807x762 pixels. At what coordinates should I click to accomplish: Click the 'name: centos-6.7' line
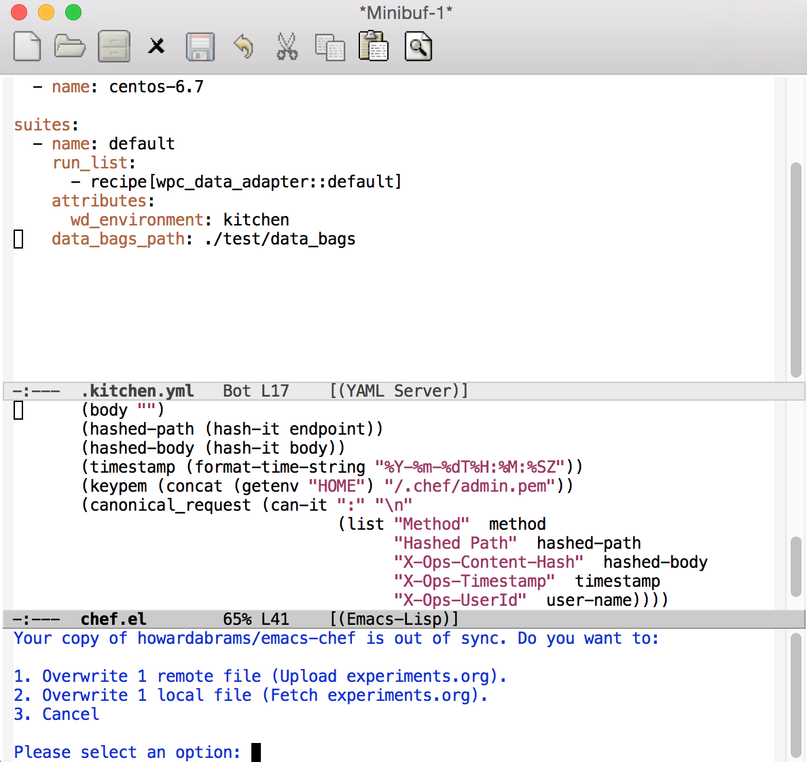click(118, 86)
